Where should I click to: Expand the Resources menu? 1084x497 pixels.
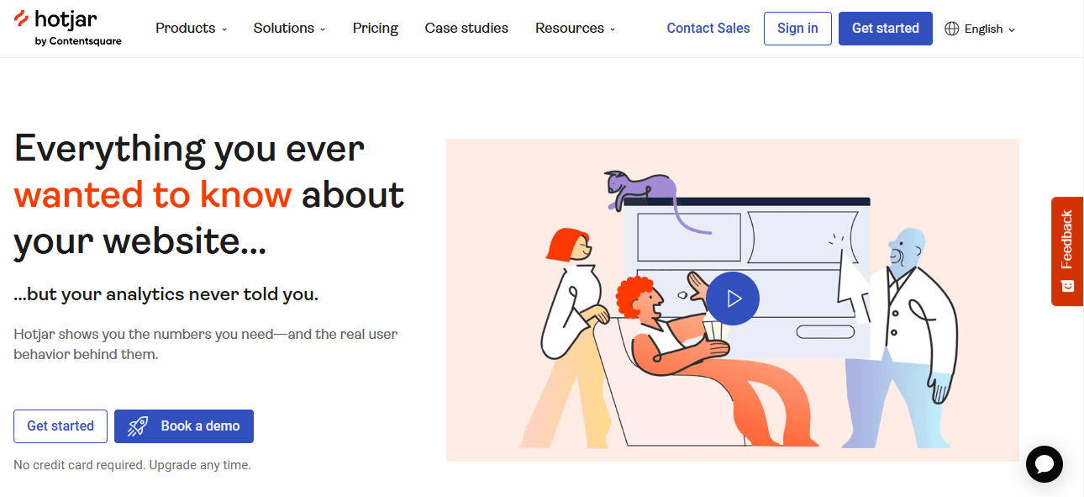click(576, 29)
